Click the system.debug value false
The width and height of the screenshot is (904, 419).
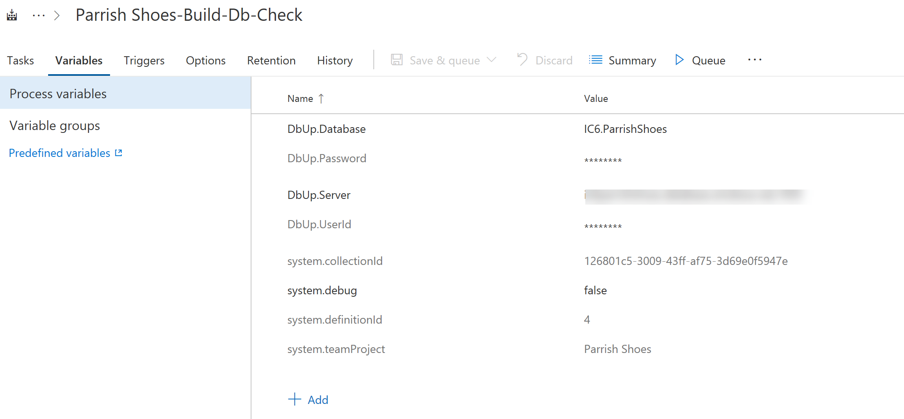[x=595, y=291]
